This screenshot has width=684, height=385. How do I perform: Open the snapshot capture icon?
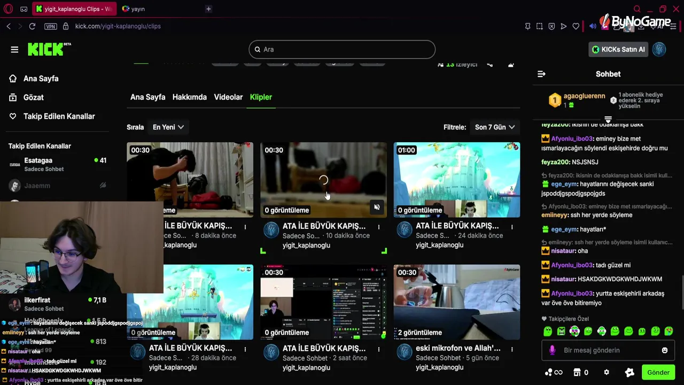540,26
